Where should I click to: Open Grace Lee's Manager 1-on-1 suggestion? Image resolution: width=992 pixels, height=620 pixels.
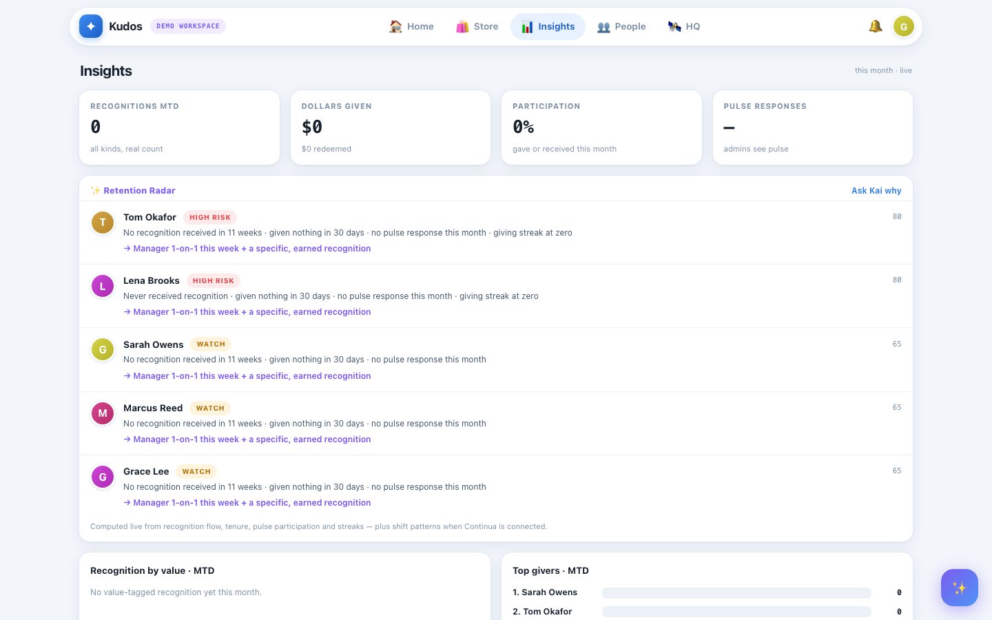pos(247,503)
